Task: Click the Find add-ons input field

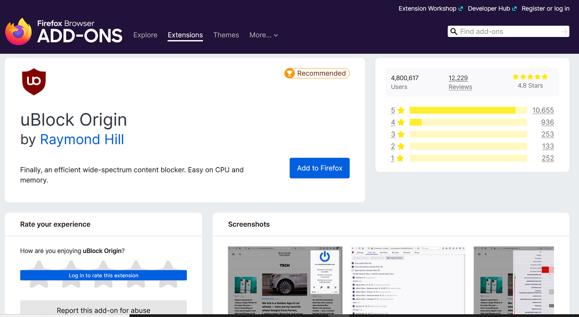Action: click(502, 31)
